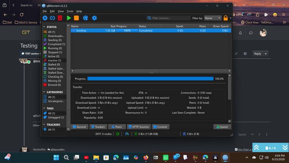Collapse the TAGS section
Screen dimensions: 289x163
(44, 108)
